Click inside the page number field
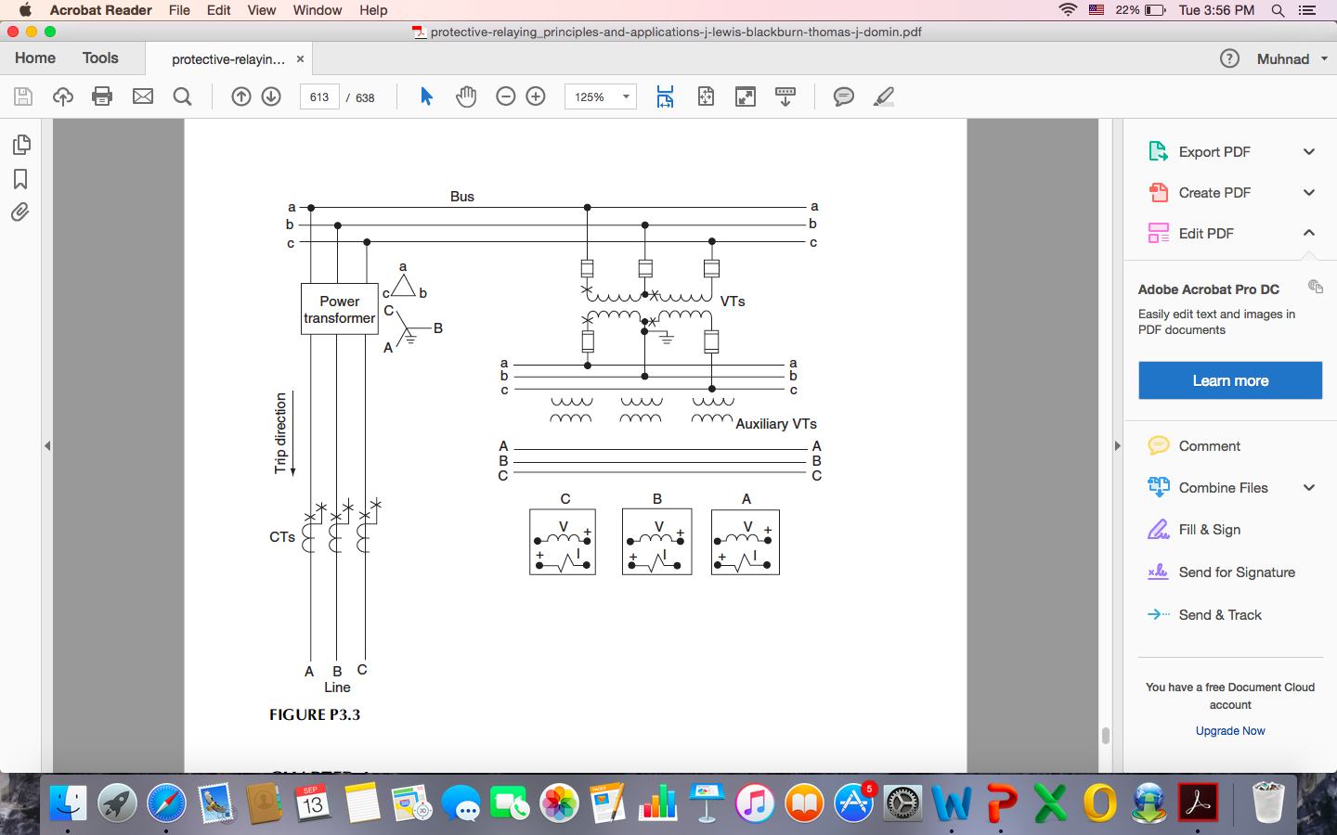 318,96
